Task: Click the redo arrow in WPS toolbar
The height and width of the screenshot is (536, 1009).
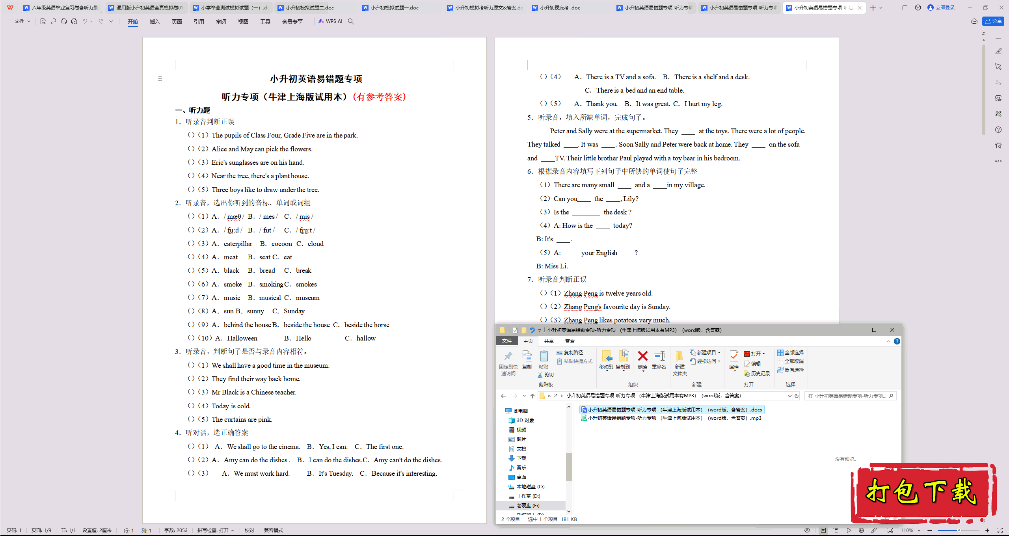Action: pos(101,21)
